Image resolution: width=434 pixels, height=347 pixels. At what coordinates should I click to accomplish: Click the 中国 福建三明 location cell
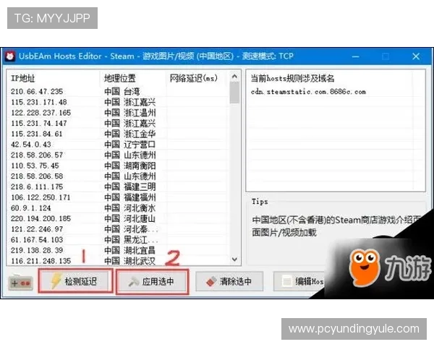tap(129, 187)
